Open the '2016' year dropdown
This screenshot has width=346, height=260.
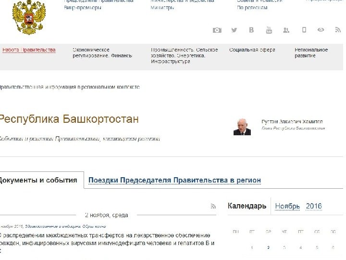click(314, 206)
